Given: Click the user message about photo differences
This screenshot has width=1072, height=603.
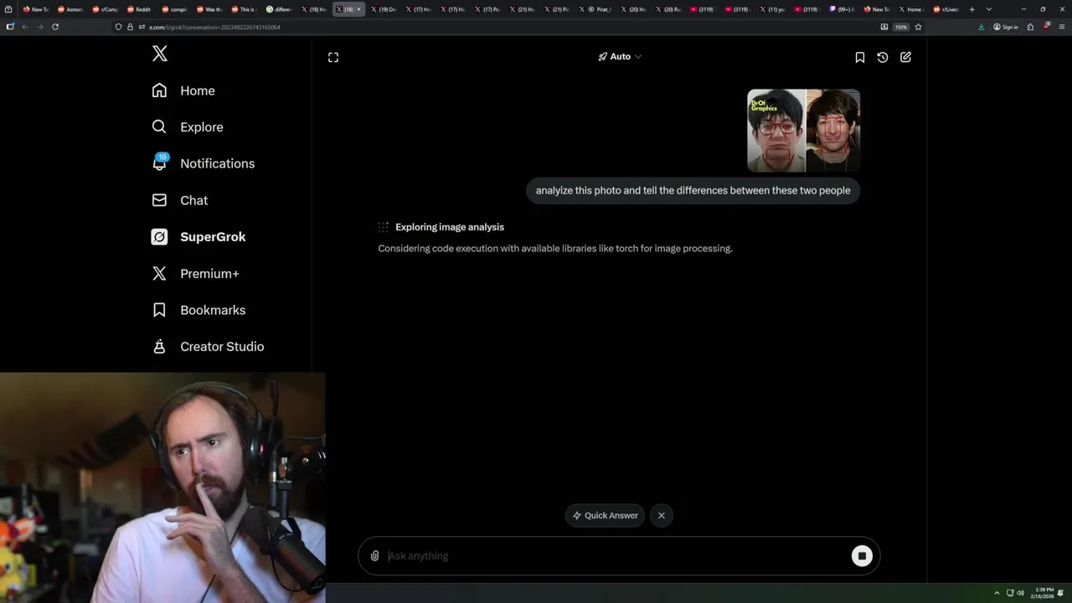Looking at the screenshot, I should point(693,190).
